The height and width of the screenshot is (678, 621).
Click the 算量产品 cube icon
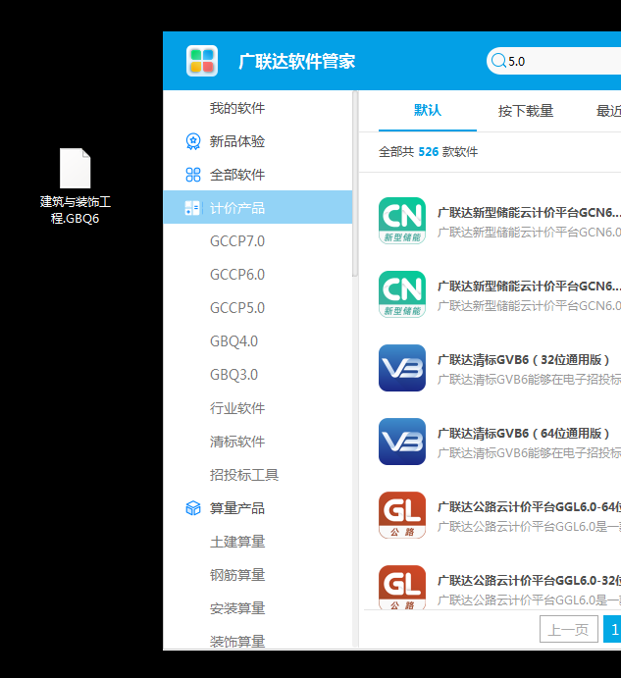click(x=193, y=508)
